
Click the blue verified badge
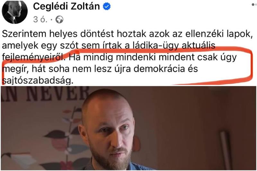(107, 6)
